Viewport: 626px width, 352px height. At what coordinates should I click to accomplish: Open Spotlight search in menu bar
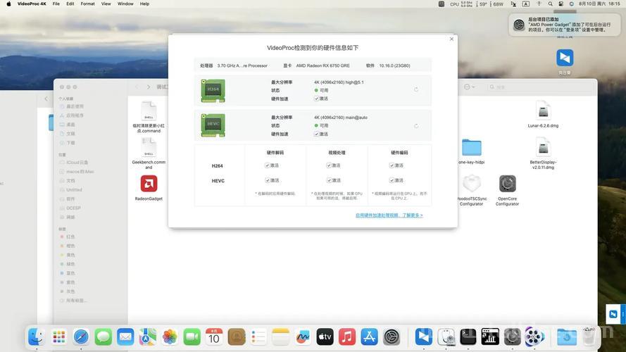550,4
